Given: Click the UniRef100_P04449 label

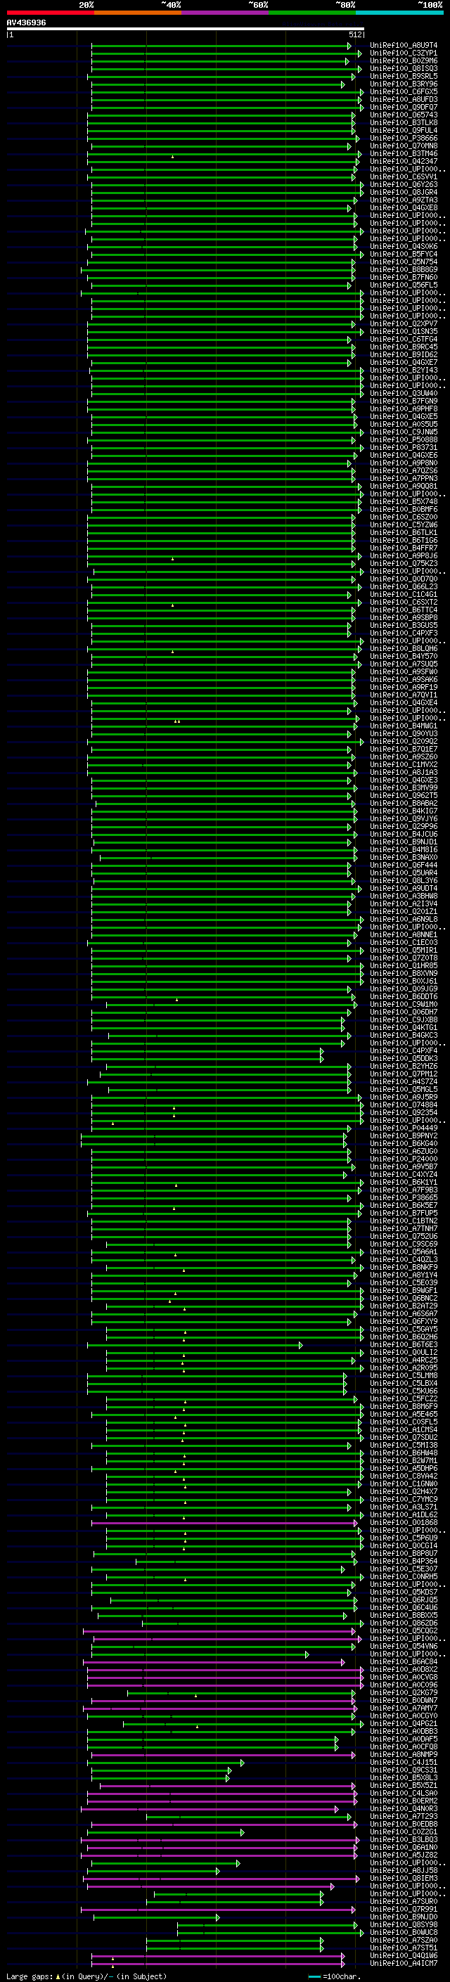Looking at the screenshot, I should (404, 1128).
